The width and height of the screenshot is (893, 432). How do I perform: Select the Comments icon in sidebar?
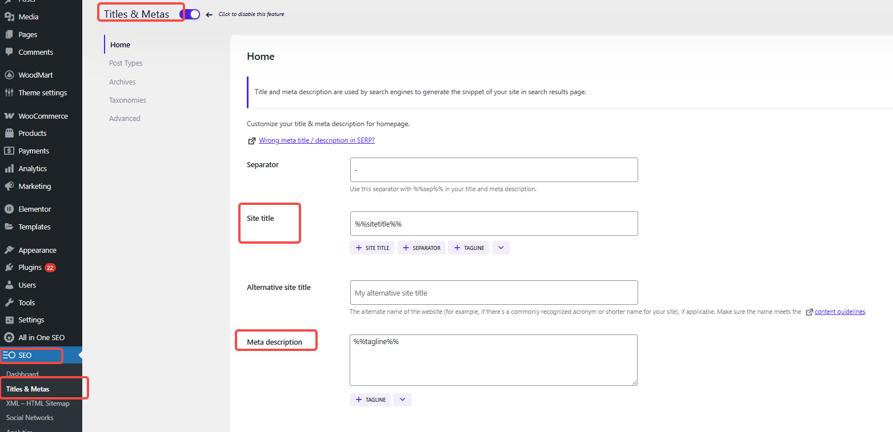(10, 52)
